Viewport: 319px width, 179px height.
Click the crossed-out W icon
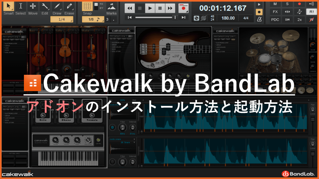coord(311,19)
